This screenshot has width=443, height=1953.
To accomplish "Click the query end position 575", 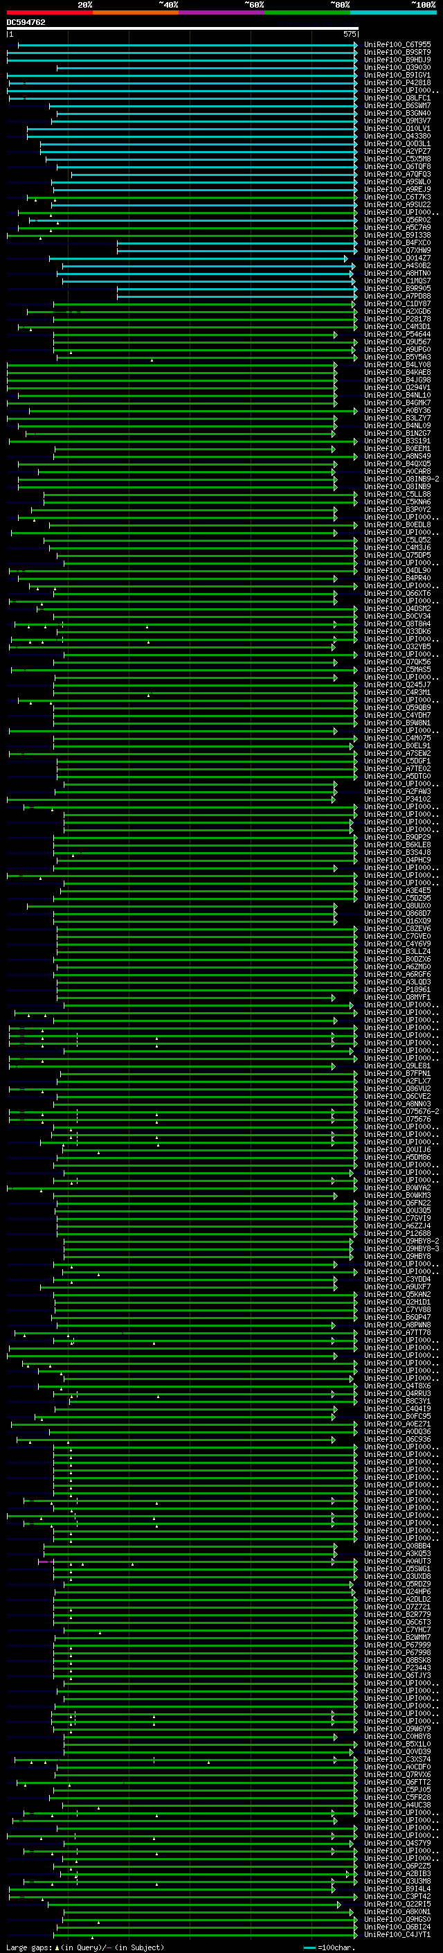I will pos(349,34).
